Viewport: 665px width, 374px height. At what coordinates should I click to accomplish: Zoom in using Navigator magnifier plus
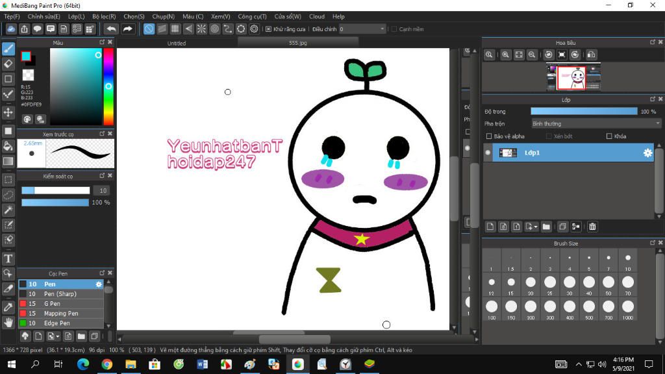pyautogui.click(x=505, y=55)
